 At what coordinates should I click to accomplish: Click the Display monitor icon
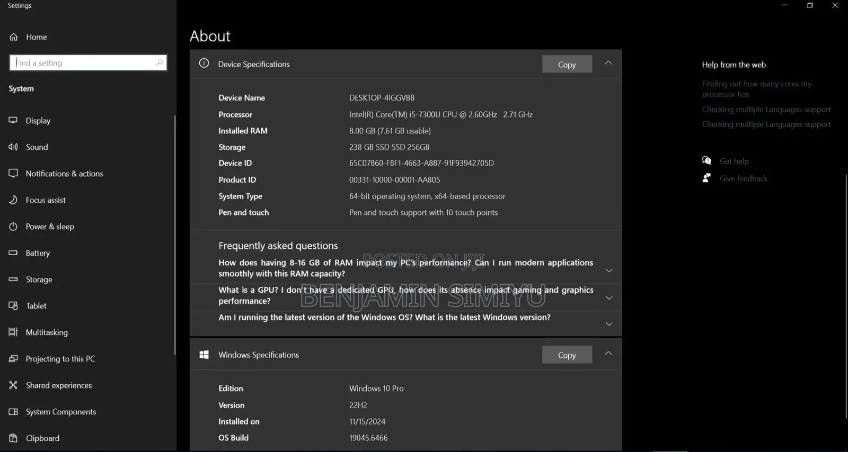click(x=13, y=120)
